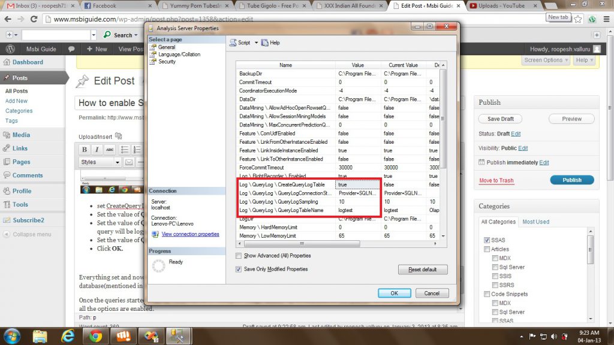Expand the arrow next to Script
The height and width of the screenshot is (345, 614).
point(256,42)
